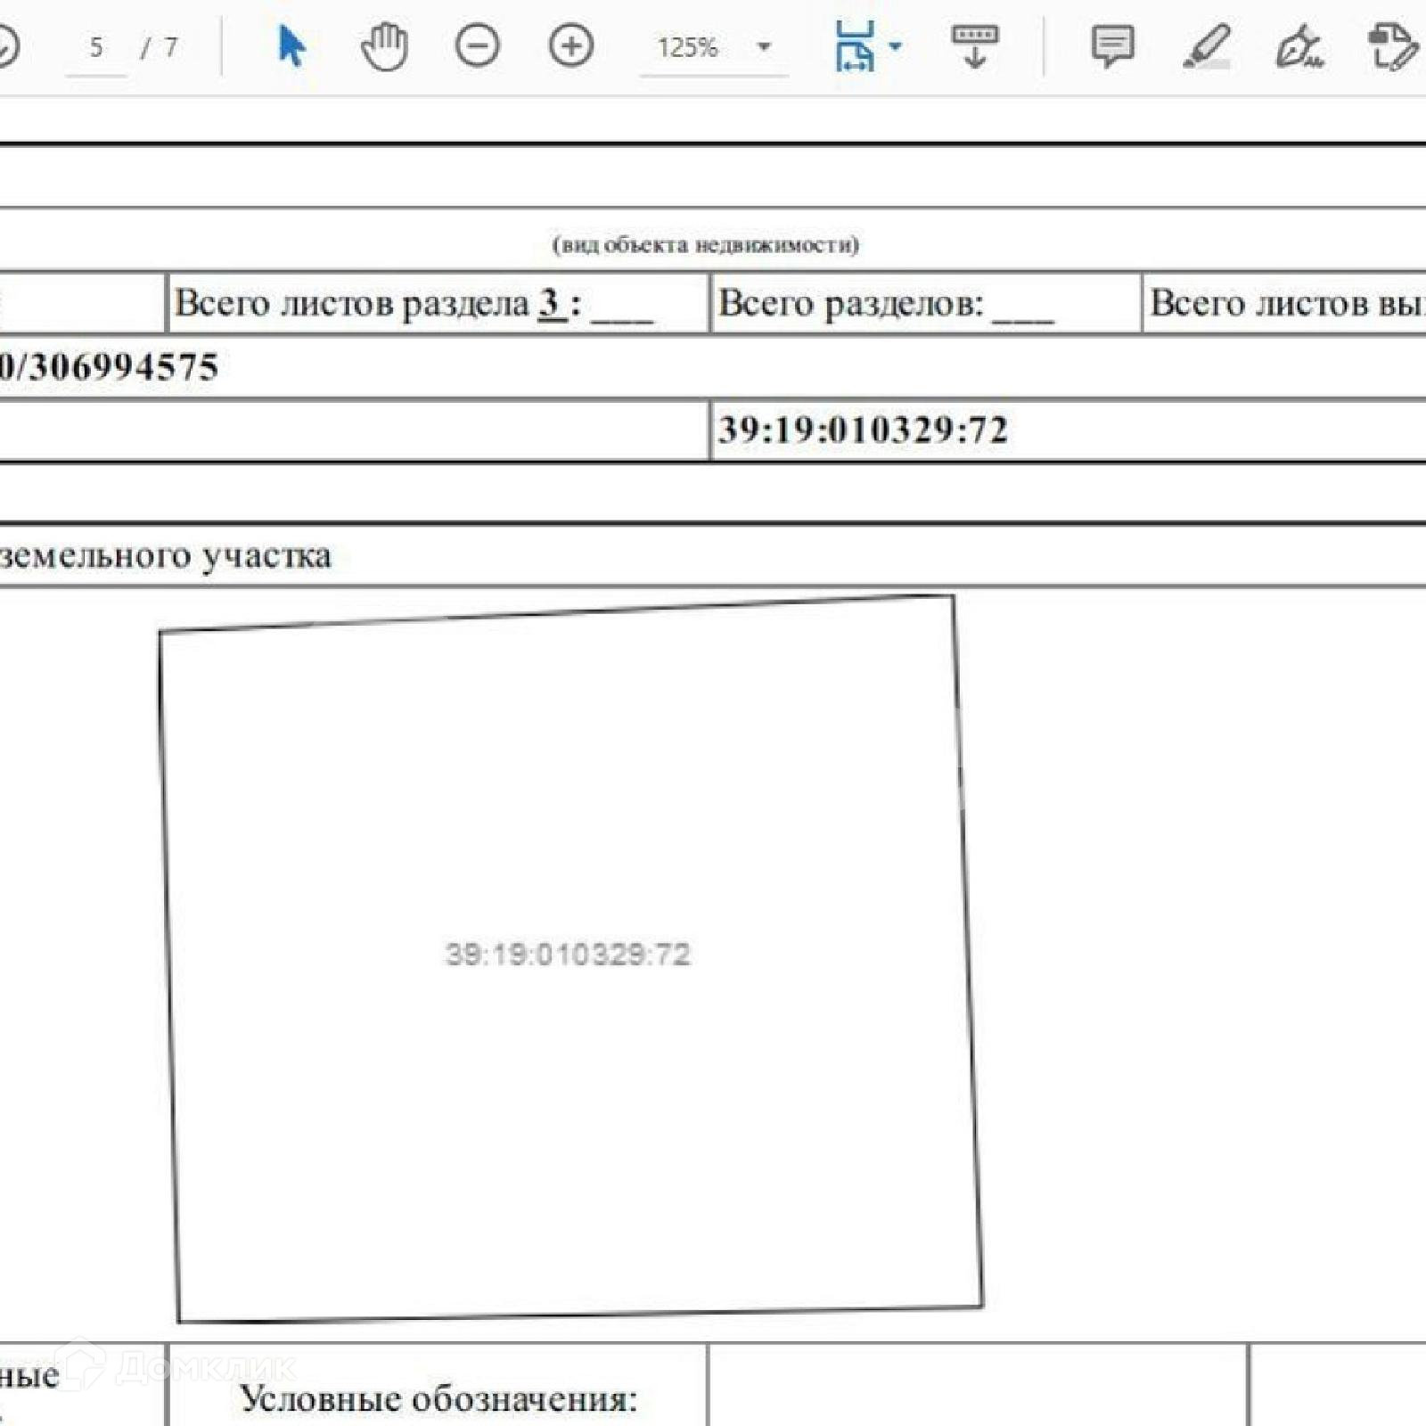This screenshot has width=1426, height=1426.
Task: Zoom out with the minus button
Action: [478, 46]
